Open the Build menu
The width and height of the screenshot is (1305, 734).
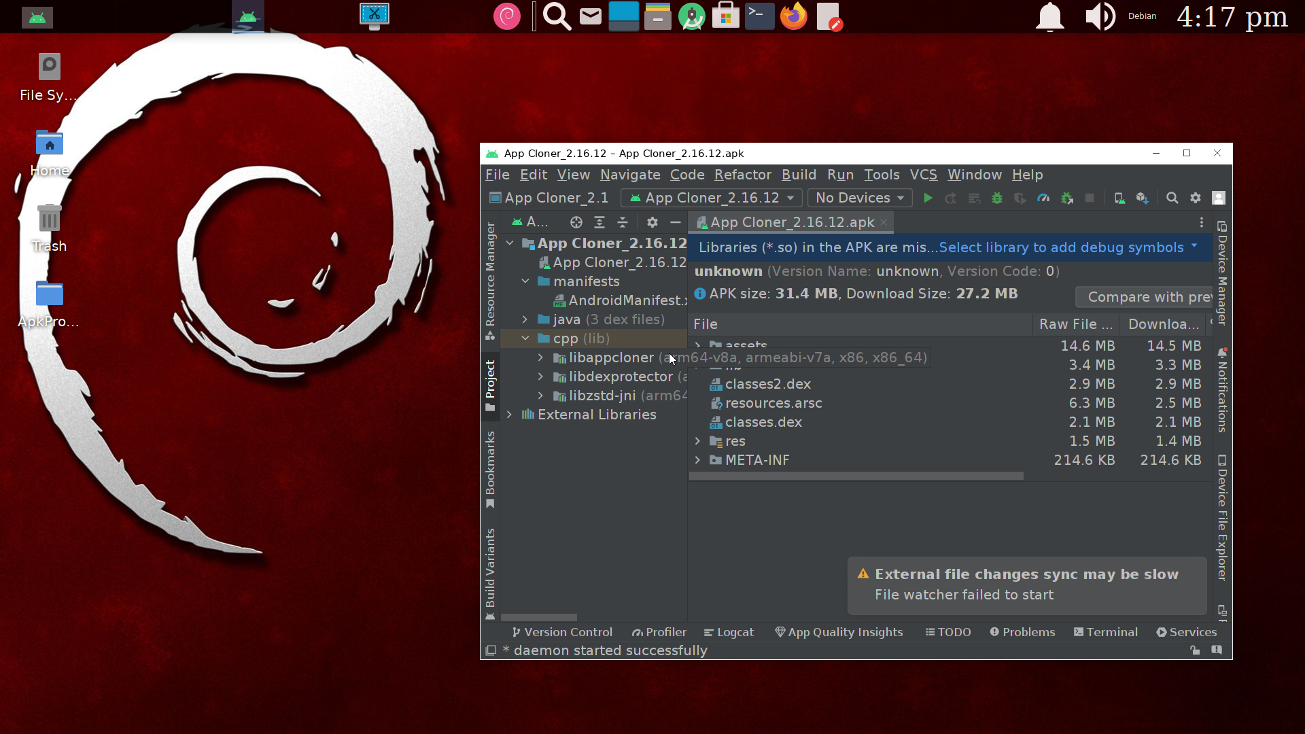(x=799, y=175)
